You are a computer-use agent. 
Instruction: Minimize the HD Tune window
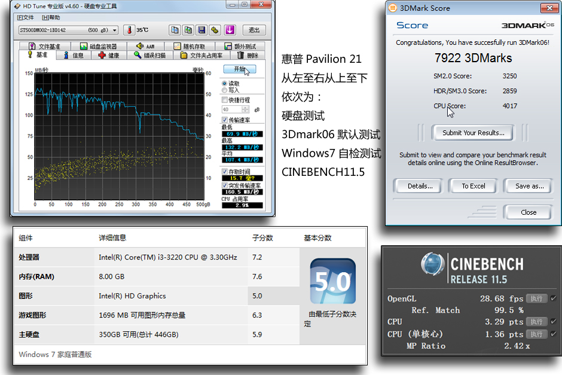233,5
